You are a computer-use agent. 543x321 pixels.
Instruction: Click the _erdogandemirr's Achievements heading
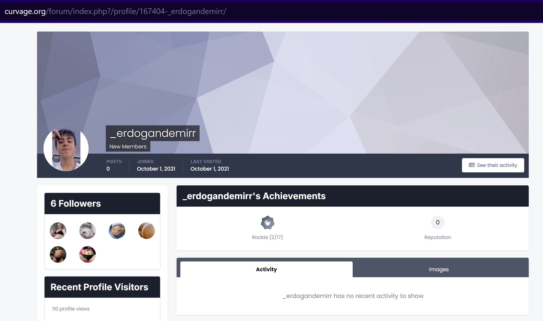(254, 196)
